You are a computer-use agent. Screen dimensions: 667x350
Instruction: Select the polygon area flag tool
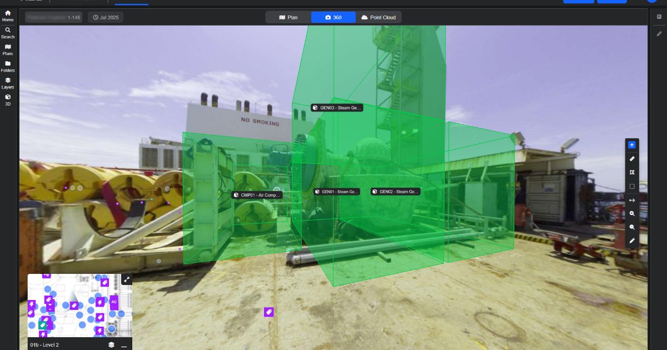click(x=632, y=173)
